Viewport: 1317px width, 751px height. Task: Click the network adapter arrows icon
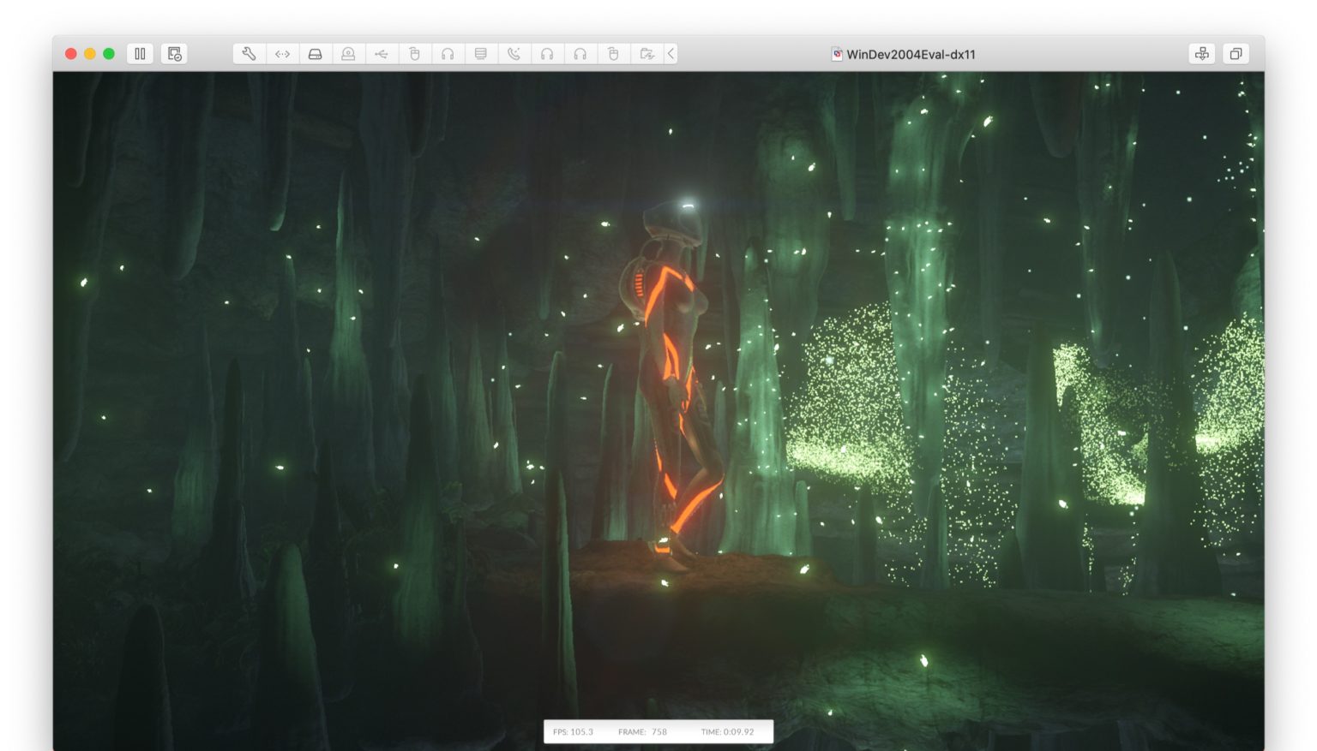pyautogui.click(x=282, y=54)
